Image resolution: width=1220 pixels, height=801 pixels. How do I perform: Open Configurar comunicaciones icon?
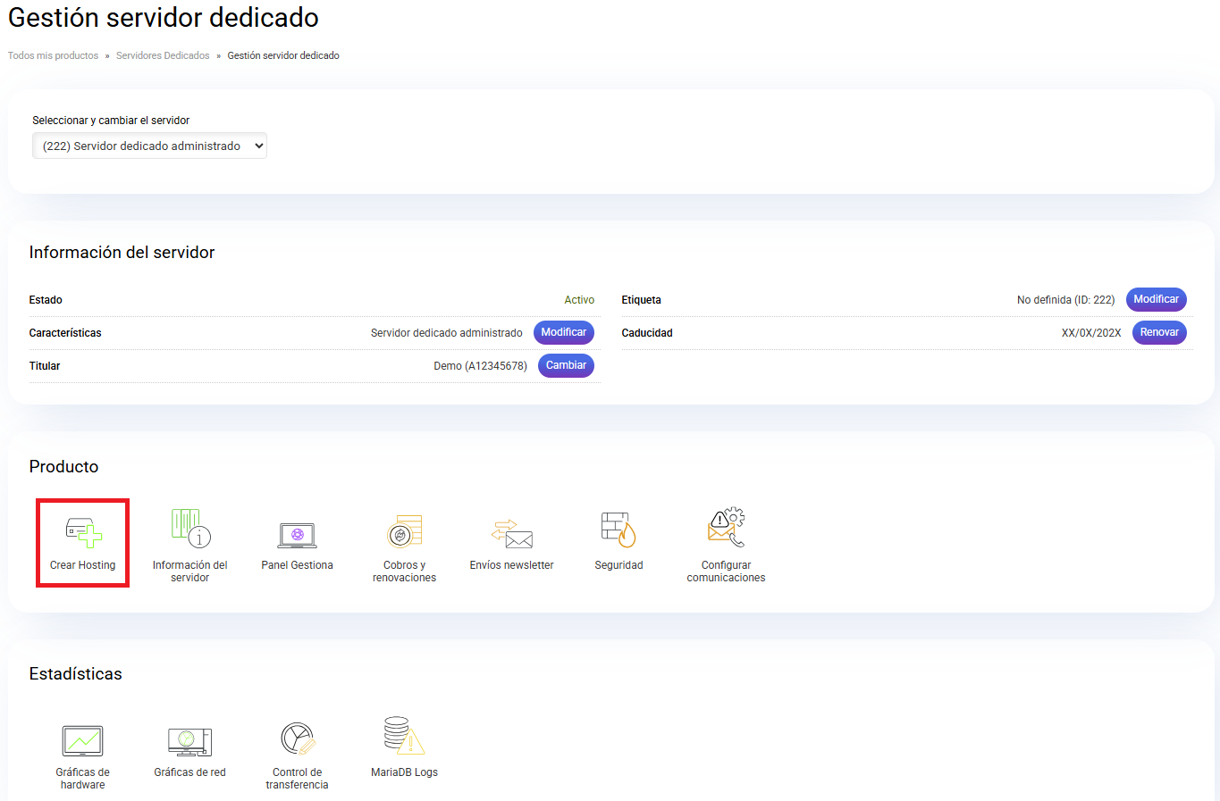click(726, 528)
